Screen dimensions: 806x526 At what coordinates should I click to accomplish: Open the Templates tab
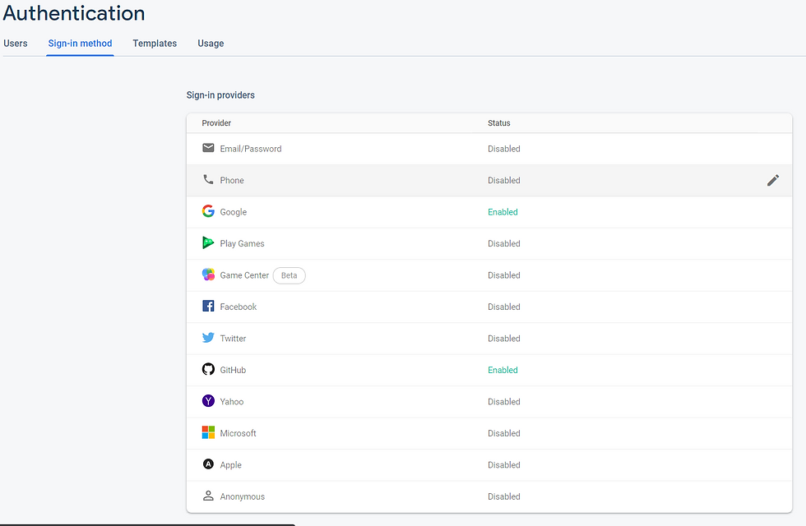click(x=155, y=43)
